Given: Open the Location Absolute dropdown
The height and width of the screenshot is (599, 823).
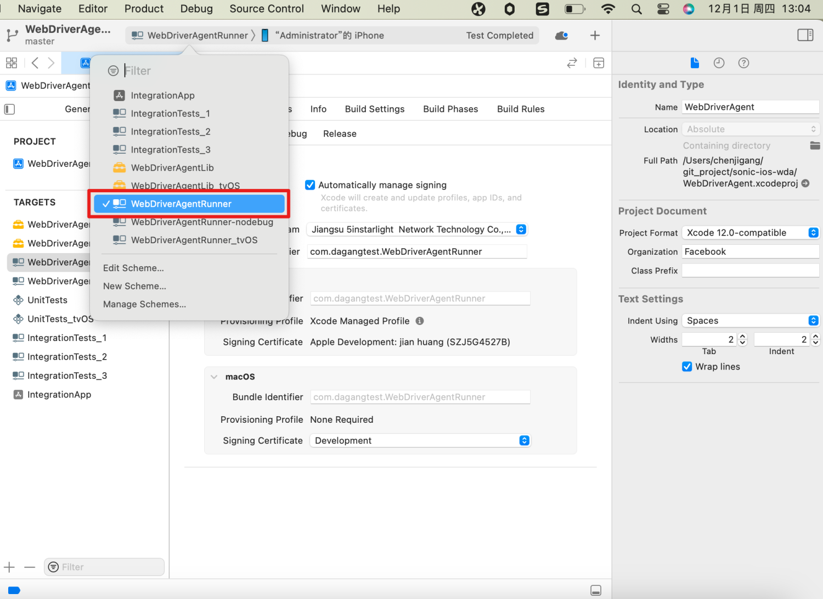Looking at the screenshot, I should [751, 130].
